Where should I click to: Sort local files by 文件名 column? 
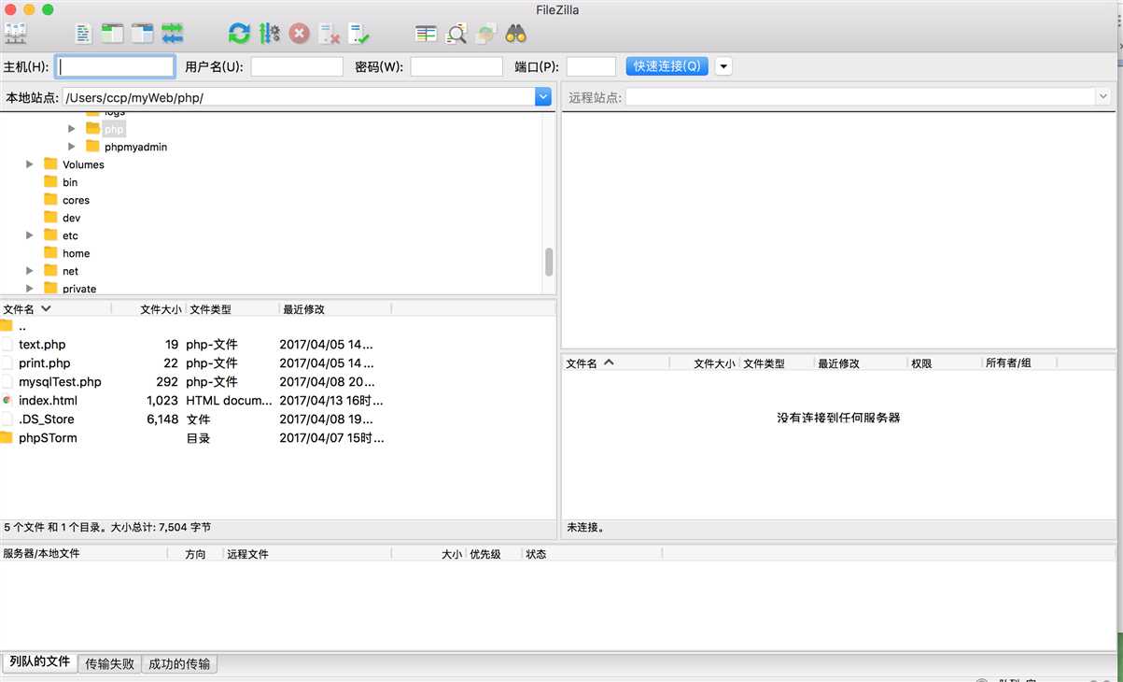coord(55,309)
